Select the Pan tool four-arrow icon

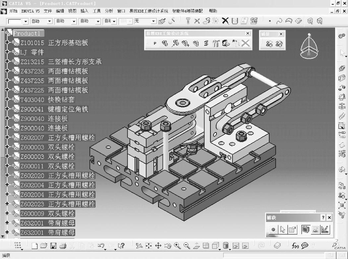(x=158, y=246)
